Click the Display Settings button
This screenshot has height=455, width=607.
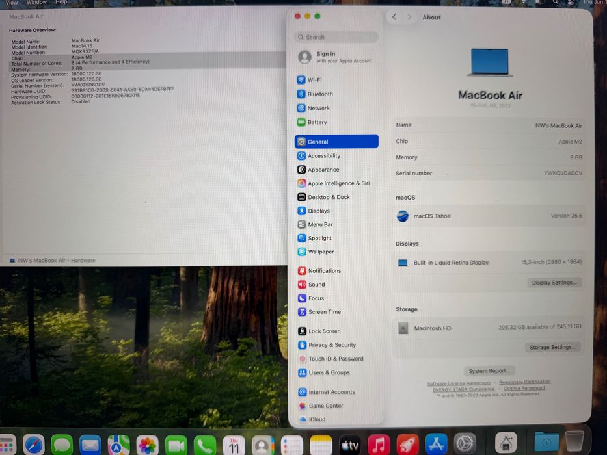coord(554,283)
